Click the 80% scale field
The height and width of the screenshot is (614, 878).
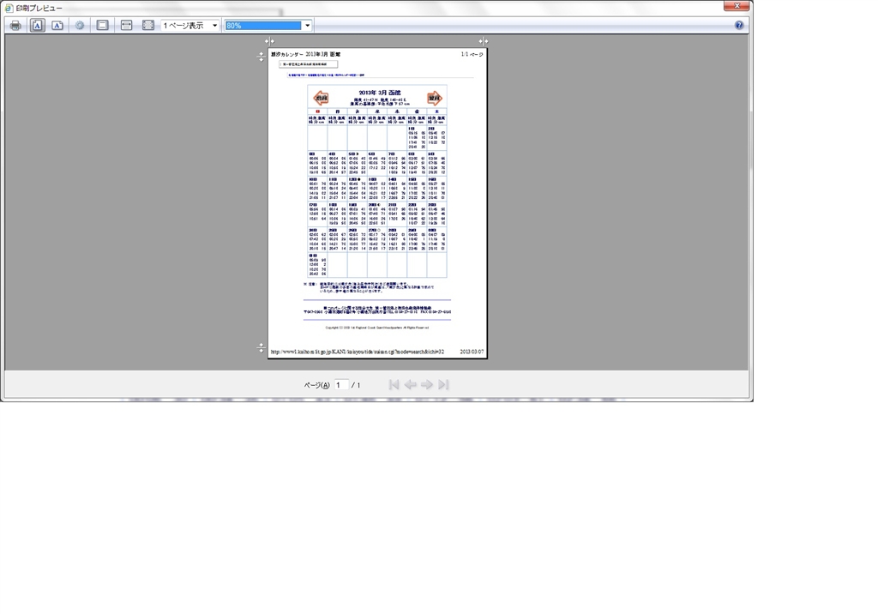coord(263,26)
